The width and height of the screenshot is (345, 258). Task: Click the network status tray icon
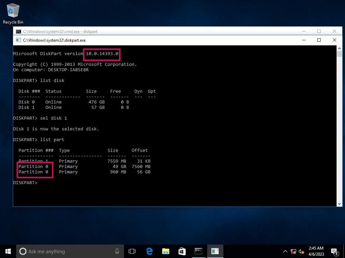293,251
